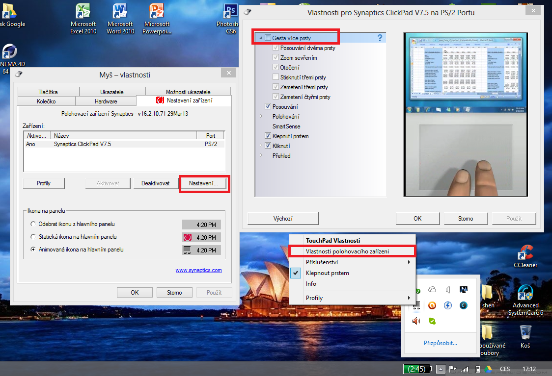Viewport: 552px width, 376px height.
Task: Switch to the 'Tlačítka' tab
Action: pyautogui.click(x=48, y=92)
